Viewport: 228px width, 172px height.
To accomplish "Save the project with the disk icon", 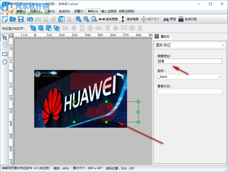I will coord(21,19).
